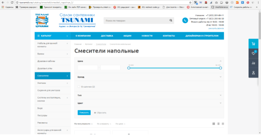Open О компании menu item
261x135 pixels.
pyautogui.click(x=83, y=36)
